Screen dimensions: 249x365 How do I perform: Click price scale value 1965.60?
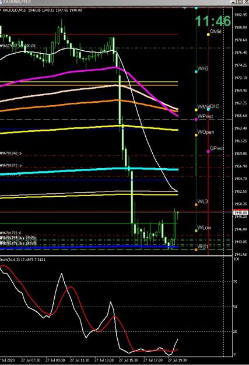tap(240, 116)
